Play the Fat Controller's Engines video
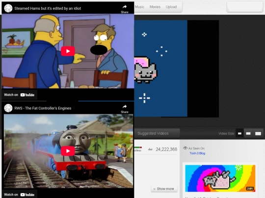Viewport: 265px width, 198px height. click(x=68, y=151)
